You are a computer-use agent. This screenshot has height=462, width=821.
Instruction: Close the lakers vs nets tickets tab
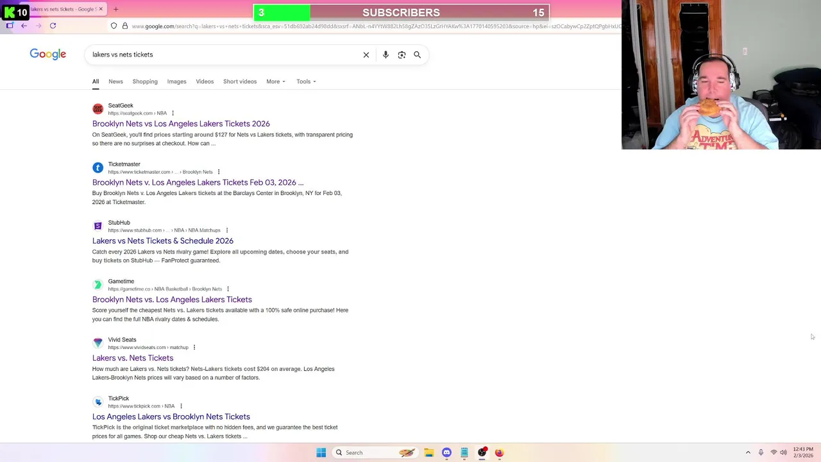pyautogui.click(x=101, y=9)
